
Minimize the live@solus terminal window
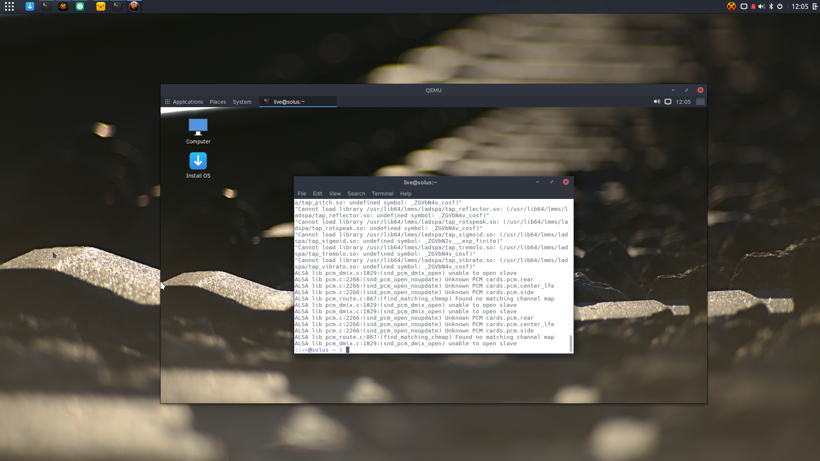click(x=538, y=182)
